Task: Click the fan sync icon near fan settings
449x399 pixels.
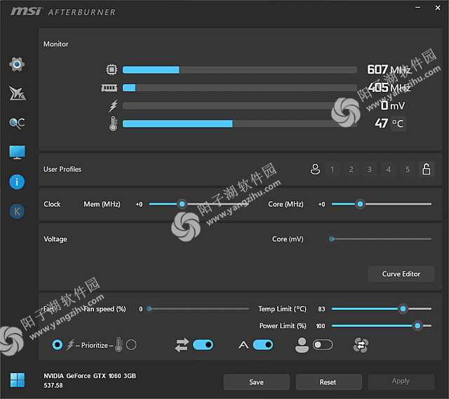Action: pos(361,345)
